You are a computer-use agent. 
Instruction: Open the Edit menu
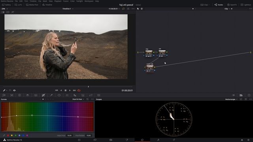tap(21, 1)
